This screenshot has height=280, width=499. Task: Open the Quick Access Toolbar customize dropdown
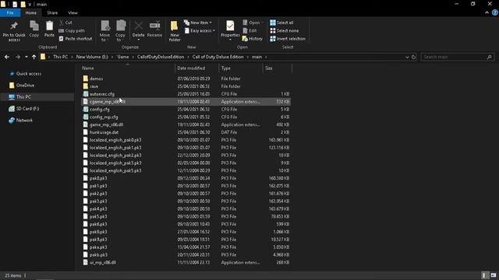pos(30,5)
